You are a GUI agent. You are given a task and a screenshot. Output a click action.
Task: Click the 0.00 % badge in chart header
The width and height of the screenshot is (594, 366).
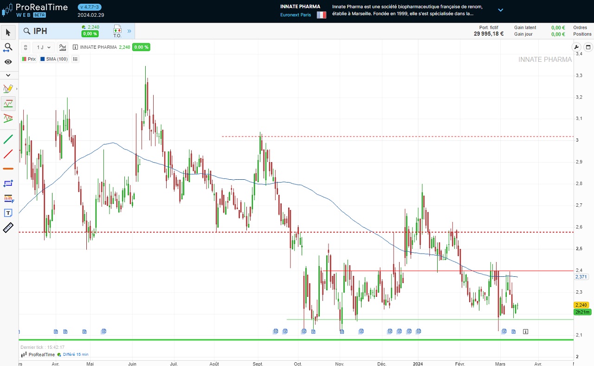(141, 47)
